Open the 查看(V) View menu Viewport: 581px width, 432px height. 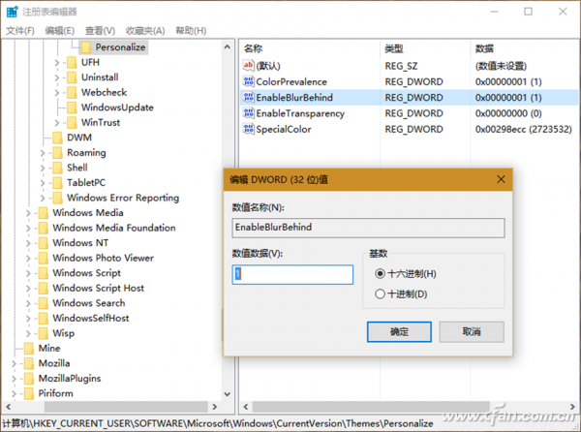coord(100,31)
